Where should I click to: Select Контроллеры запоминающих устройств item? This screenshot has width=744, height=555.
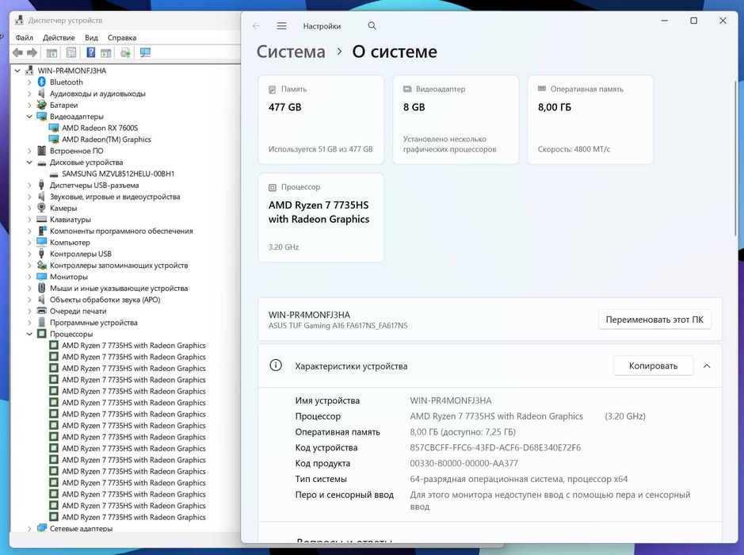click(119, 265)
